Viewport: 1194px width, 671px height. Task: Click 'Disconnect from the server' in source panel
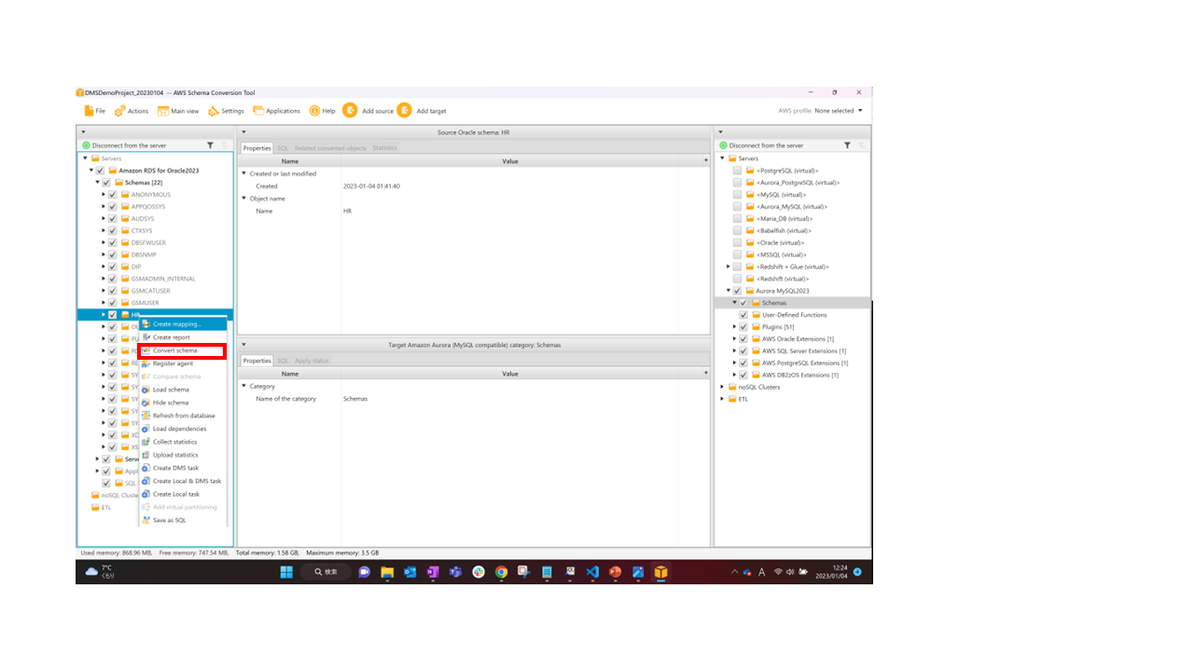click(130, 145)
